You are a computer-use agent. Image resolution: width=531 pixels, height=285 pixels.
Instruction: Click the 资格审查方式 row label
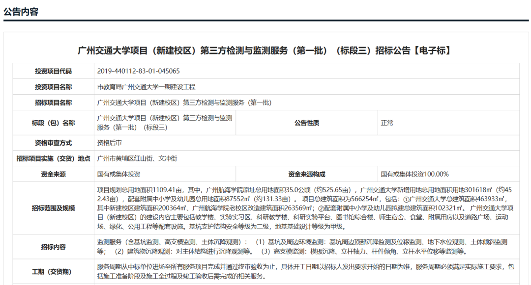(54, 141)
